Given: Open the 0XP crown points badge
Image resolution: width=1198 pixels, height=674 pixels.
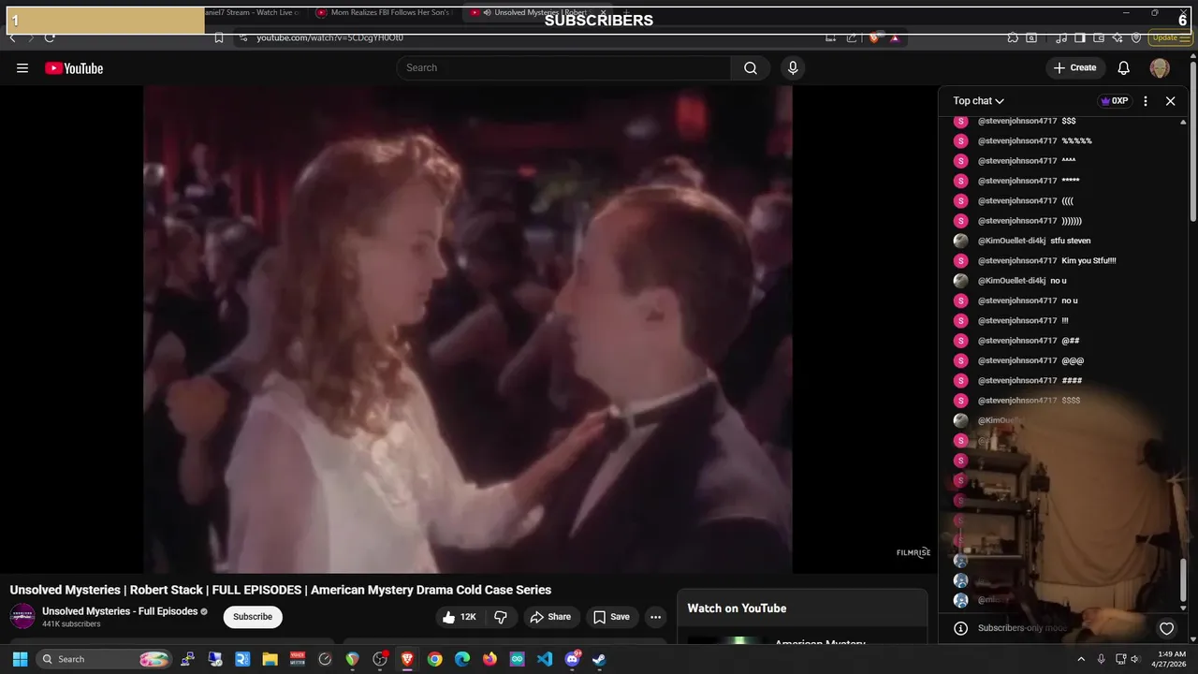Looking at the screenshot, I should click(1114, 101).
